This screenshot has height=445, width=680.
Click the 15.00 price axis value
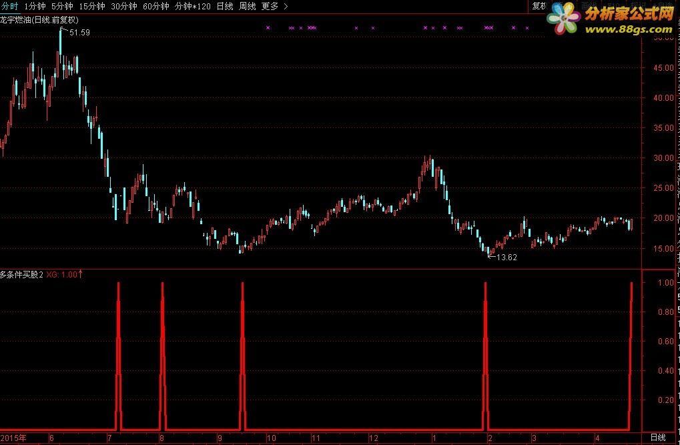coord(663,249)
